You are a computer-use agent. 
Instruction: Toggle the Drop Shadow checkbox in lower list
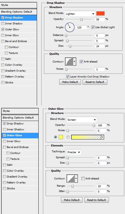4,124
